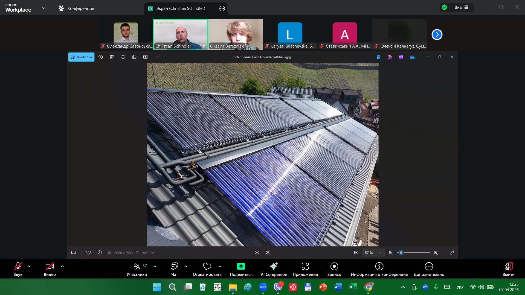Start recording with the Запись icon
525x295 pixels.
click(334, 266)
